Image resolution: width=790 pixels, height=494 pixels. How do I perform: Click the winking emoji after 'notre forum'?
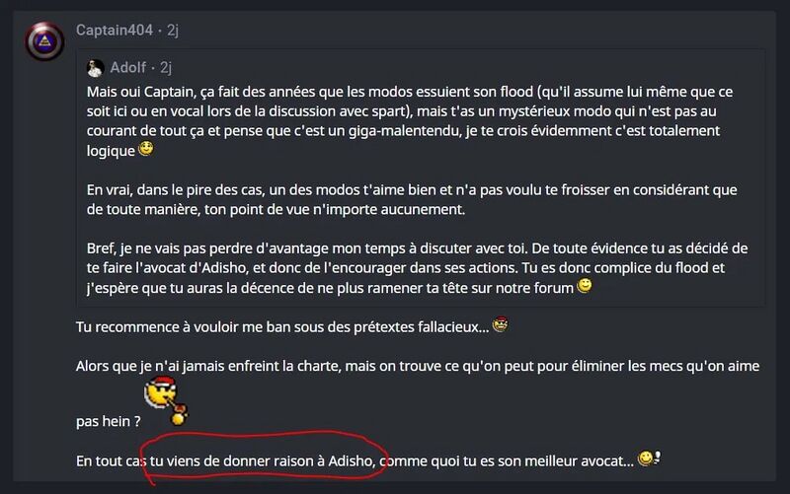[x=585, y=286]
